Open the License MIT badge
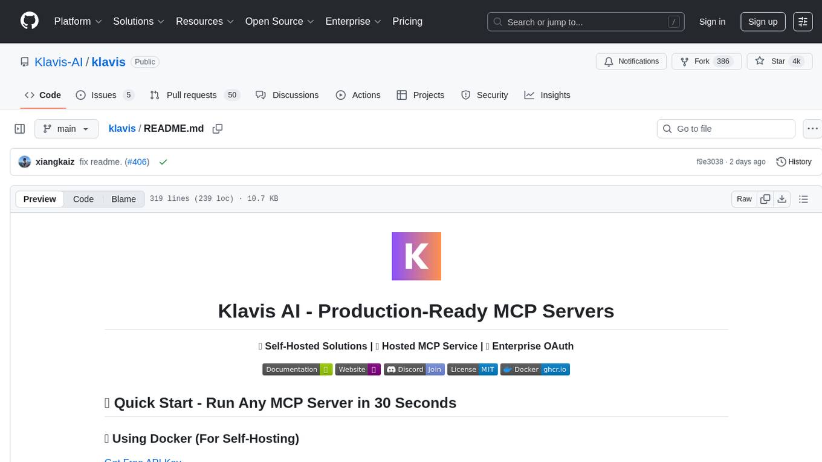The width and height of the screenshot is (822, 462). click(473, 369)
